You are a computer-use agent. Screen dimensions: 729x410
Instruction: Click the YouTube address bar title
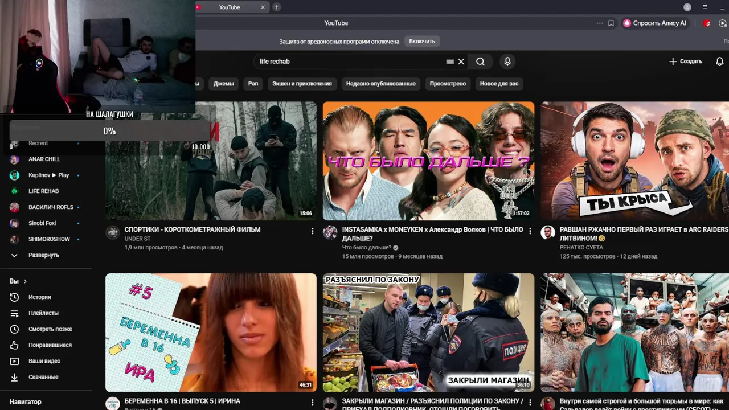click(336, 23)
